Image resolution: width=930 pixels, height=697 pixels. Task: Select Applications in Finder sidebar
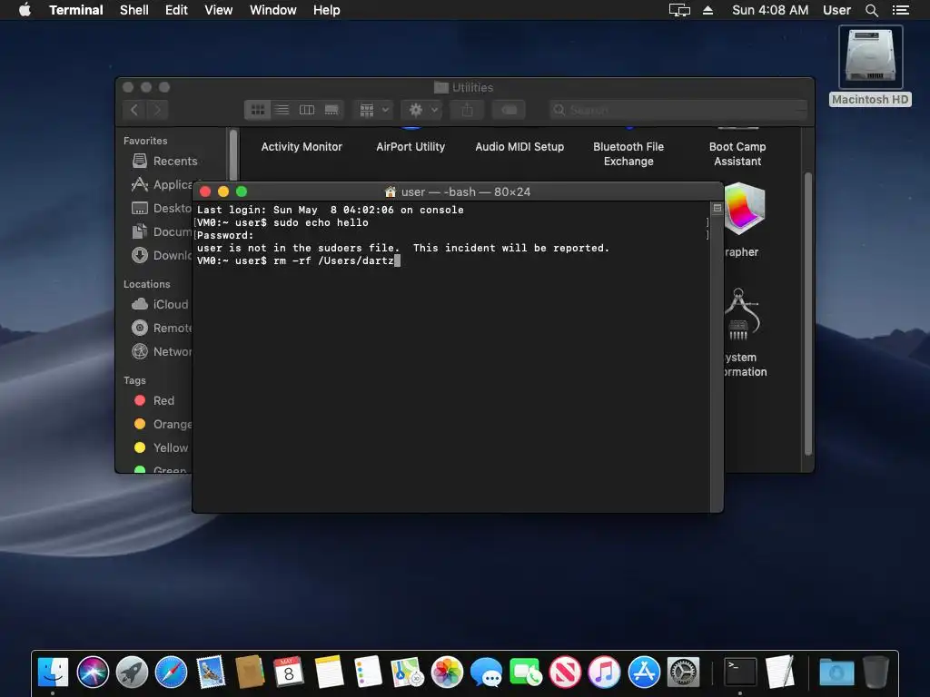tap(163, 184)
